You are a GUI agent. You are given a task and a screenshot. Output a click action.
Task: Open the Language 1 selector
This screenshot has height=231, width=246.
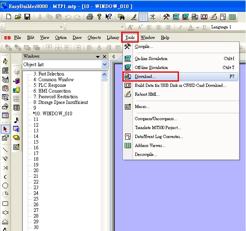pos(227,27)
